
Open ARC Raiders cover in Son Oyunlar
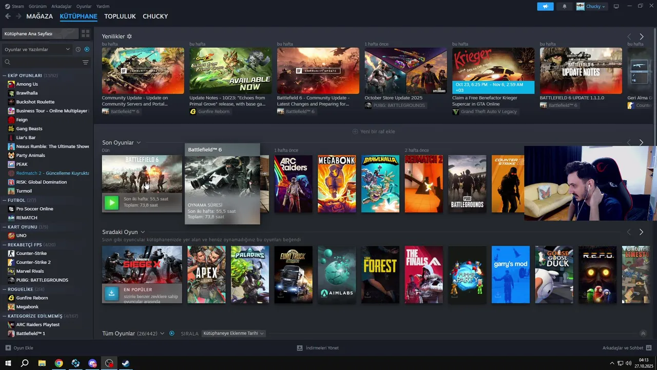pyautogui.click(x=293, y=184)
